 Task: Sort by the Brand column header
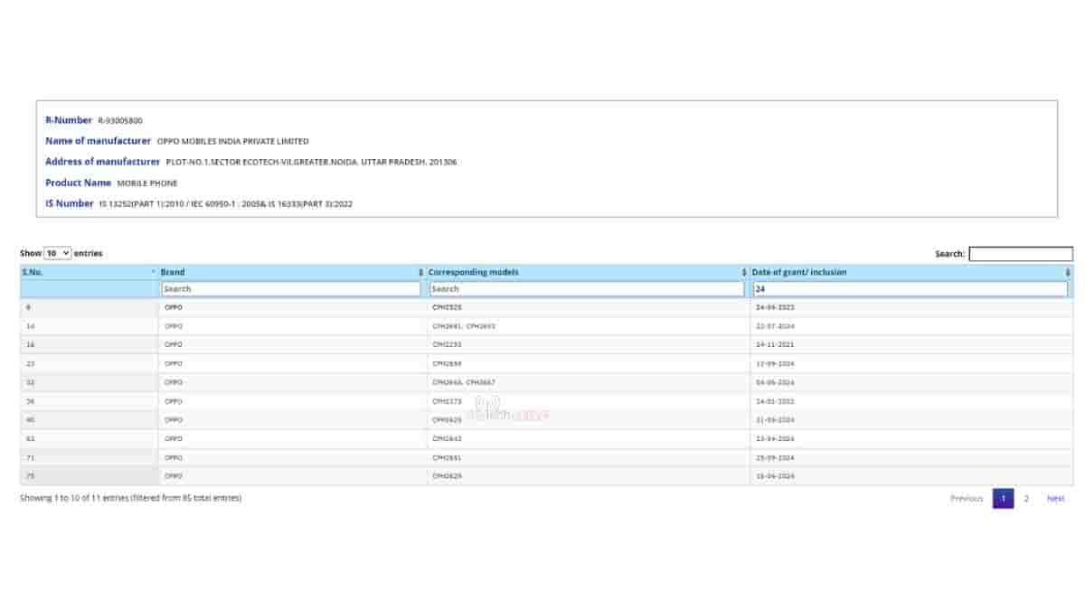(174, 273)
